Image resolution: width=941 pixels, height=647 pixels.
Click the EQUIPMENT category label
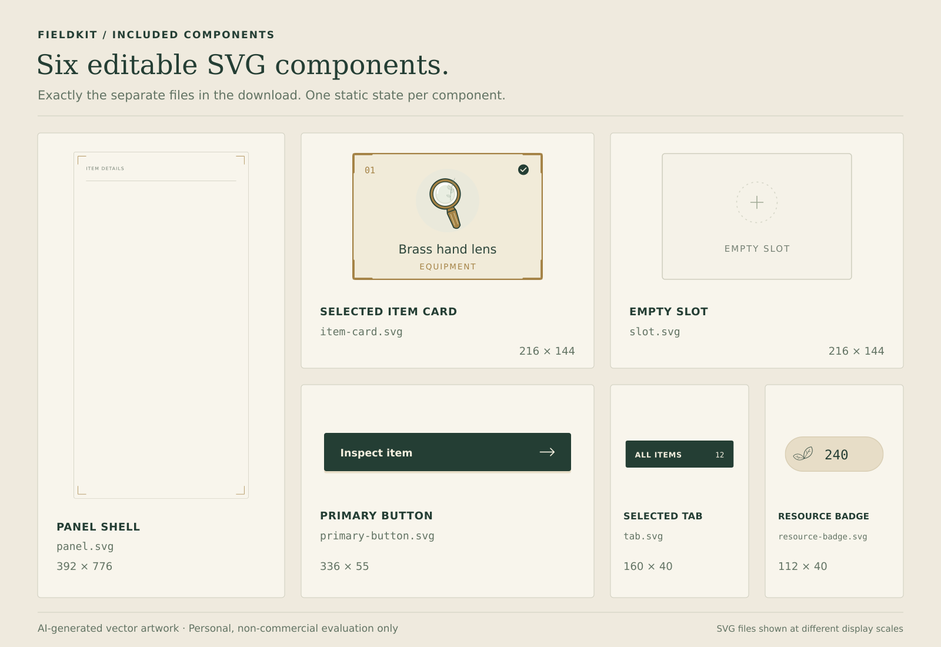click(x=448, y=266)
